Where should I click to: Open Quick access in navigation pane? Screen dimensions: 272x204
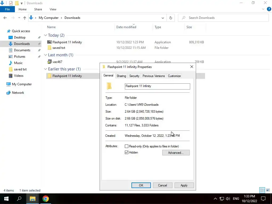click(x=21, y=31)
